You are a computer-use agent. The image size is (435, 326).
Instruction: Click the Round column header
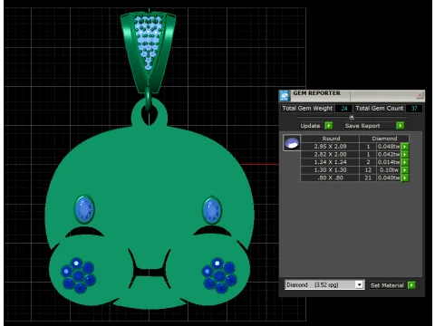point(331,139)
